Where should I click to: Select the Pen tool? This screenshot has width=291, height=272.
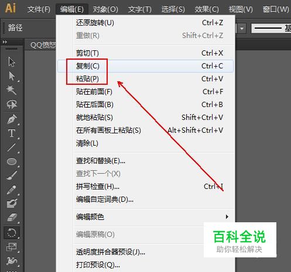tap(12, 119)
